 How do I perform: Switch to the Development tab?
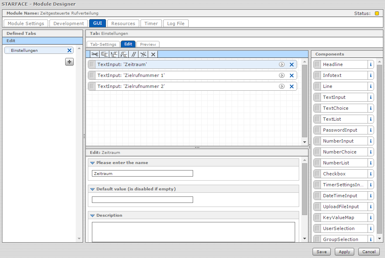69,23
